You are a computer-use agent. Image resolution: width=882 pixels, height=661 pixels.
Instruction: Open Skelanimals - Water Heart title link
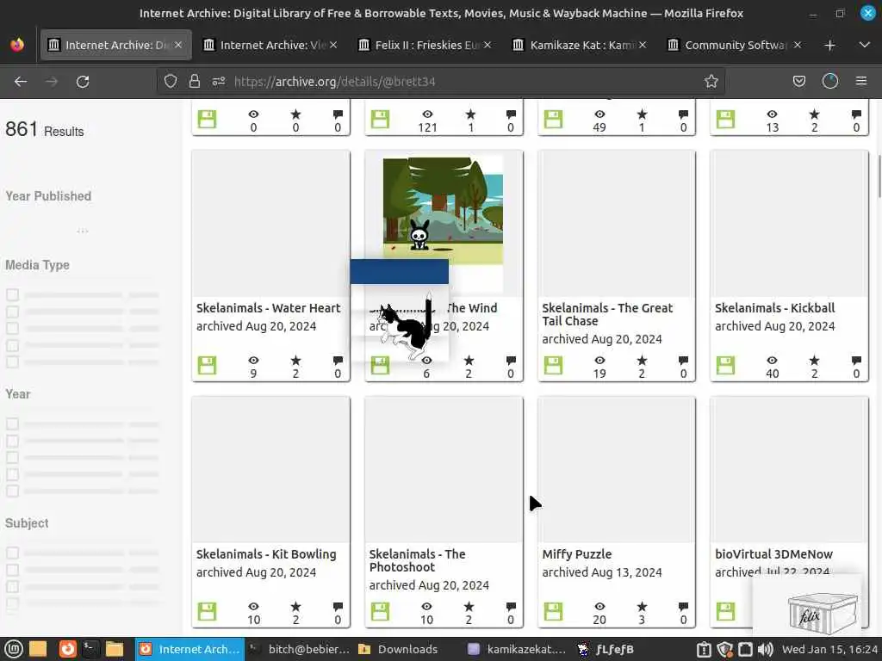(x=269, y=308)
